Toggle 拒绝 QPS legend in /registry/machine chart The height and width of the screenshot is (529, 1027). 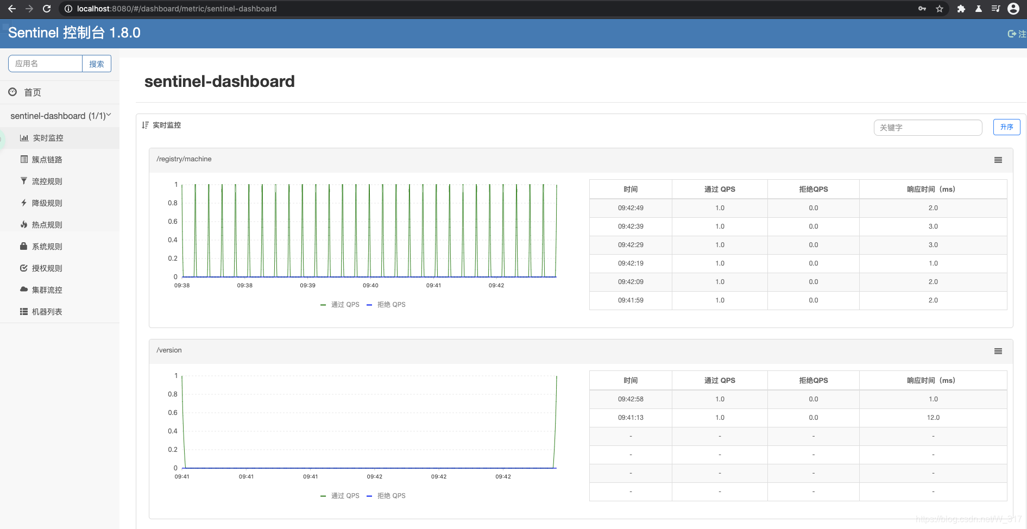point(386,305)
